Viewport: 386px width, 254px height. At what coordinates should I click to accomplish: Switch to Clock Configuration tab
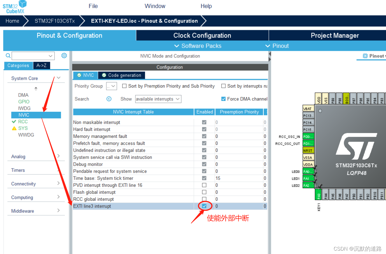coord(202,35)
